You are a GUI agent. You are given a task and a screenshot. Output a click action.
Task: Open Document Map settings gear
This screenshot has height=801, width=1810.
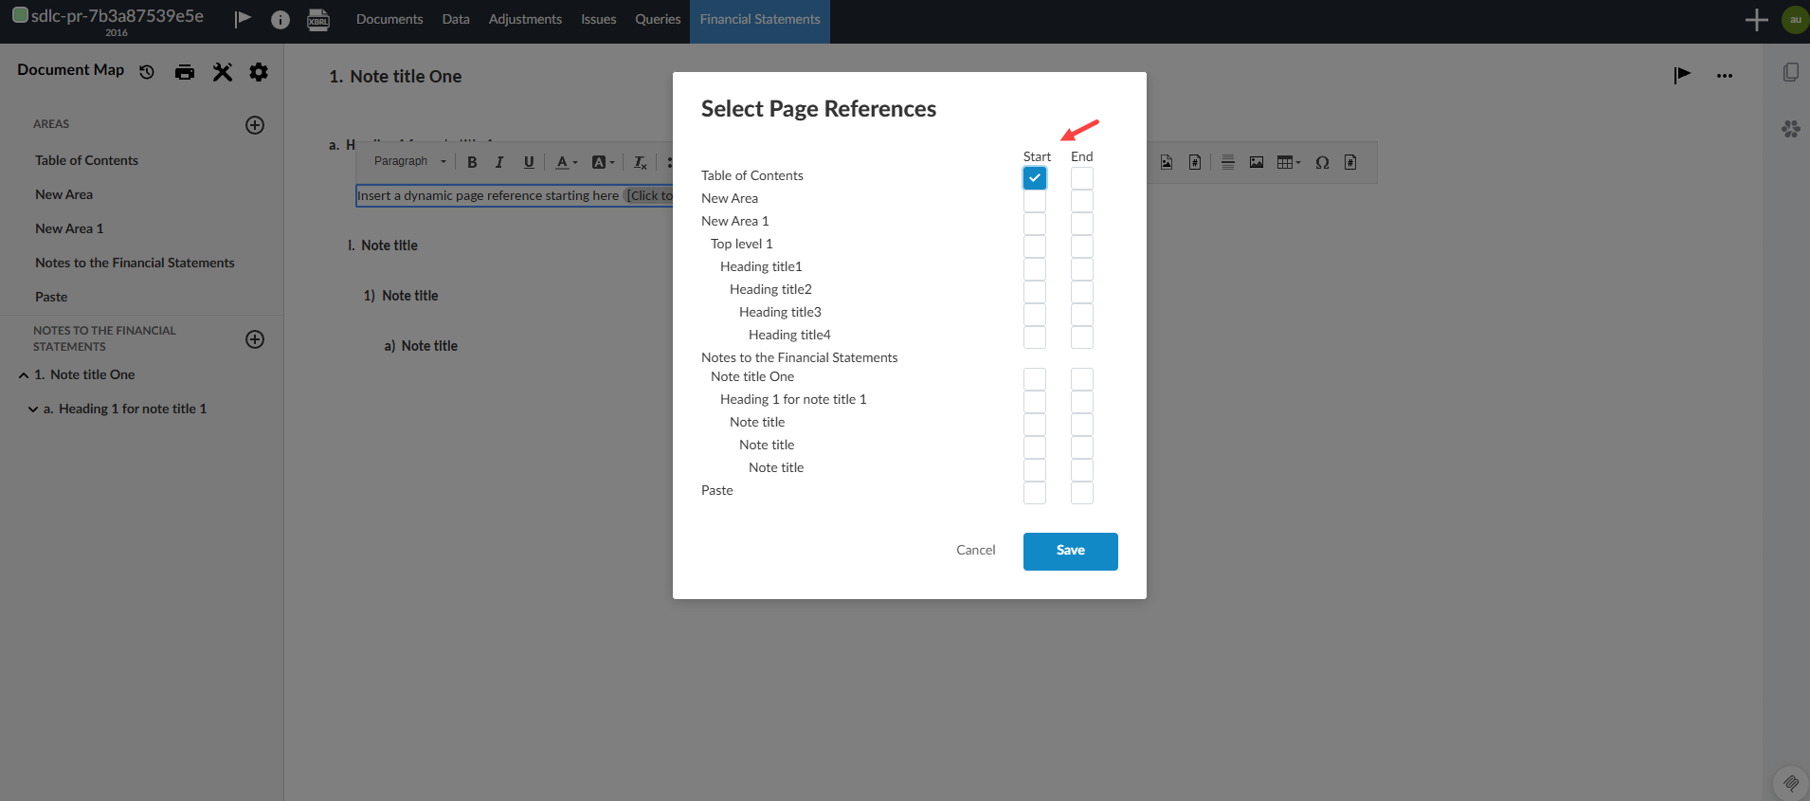(259, 72)
